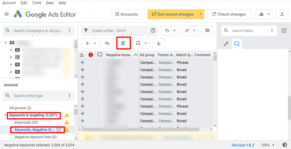Click the Parent status column header
Viewport: 291px width, 149px height.
(x=166, y=55)
